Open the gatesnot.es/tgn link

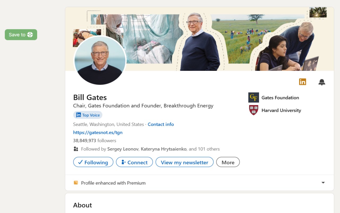(98, 132)
